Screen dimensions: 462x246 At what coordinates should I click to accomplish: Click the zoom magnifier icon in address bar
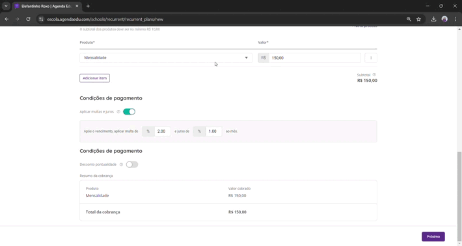pos(409,19)
